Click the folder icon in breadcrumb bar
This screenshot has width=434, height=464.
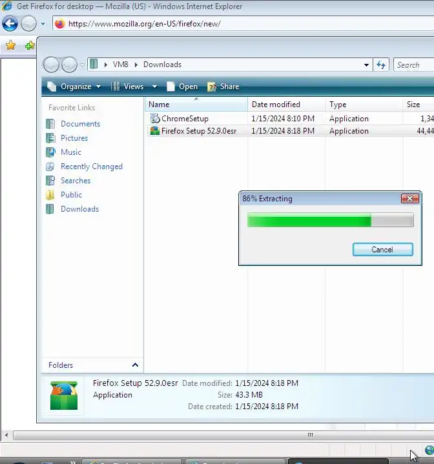coord(94,64)
